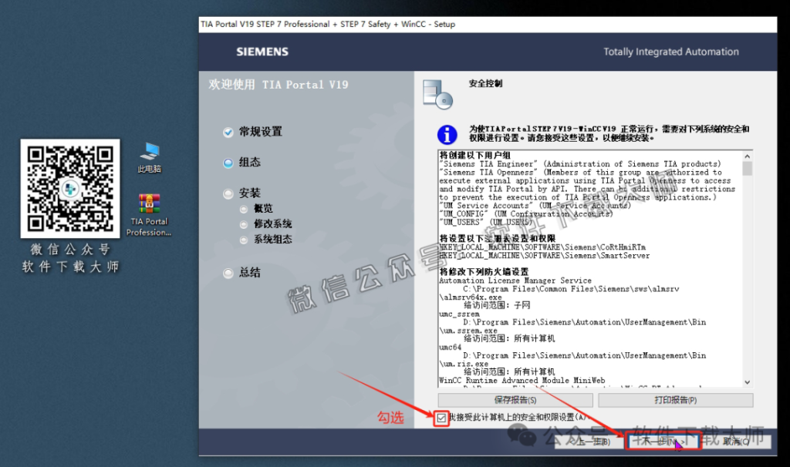
Task: Click the checkmark icon beside 常规设置
Action: click(x=228, y=132)
